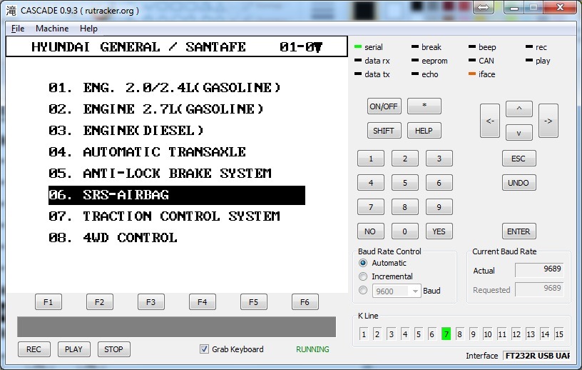The image size is (582, 370).
Task: Tap keypad digit 1
Action: tap(370, 159)
